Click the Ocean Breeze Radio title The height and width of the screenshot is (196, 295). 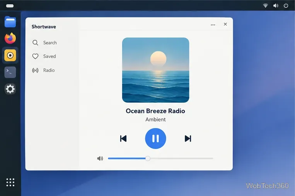point(155,111)
